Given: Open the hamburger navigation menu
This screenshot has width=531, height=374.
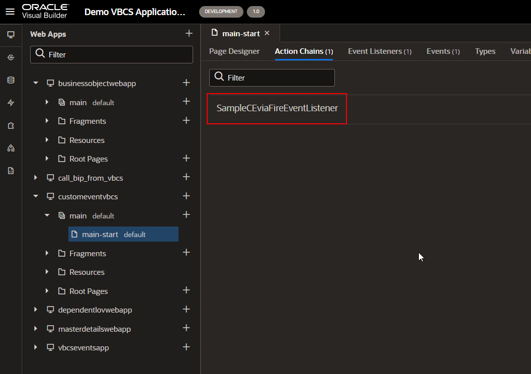Looking at the screenshot, I should [x=10, y=12].
